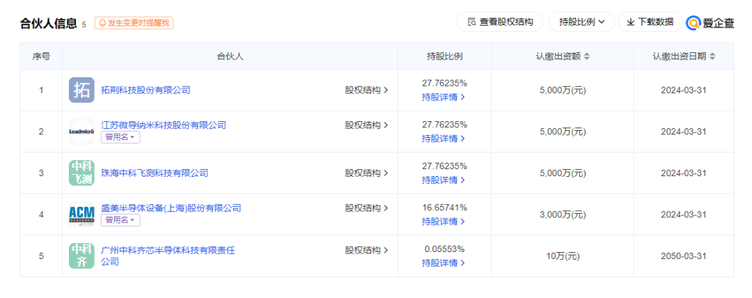The image size is (752, 298).
Task: Open 股权结构 for 江苏微导纳米
Action: coord(366,125)
